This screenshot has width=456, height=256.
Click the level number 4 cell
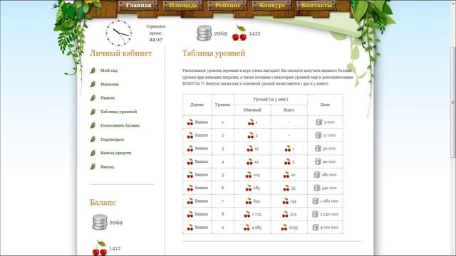(x=223, y=161)
